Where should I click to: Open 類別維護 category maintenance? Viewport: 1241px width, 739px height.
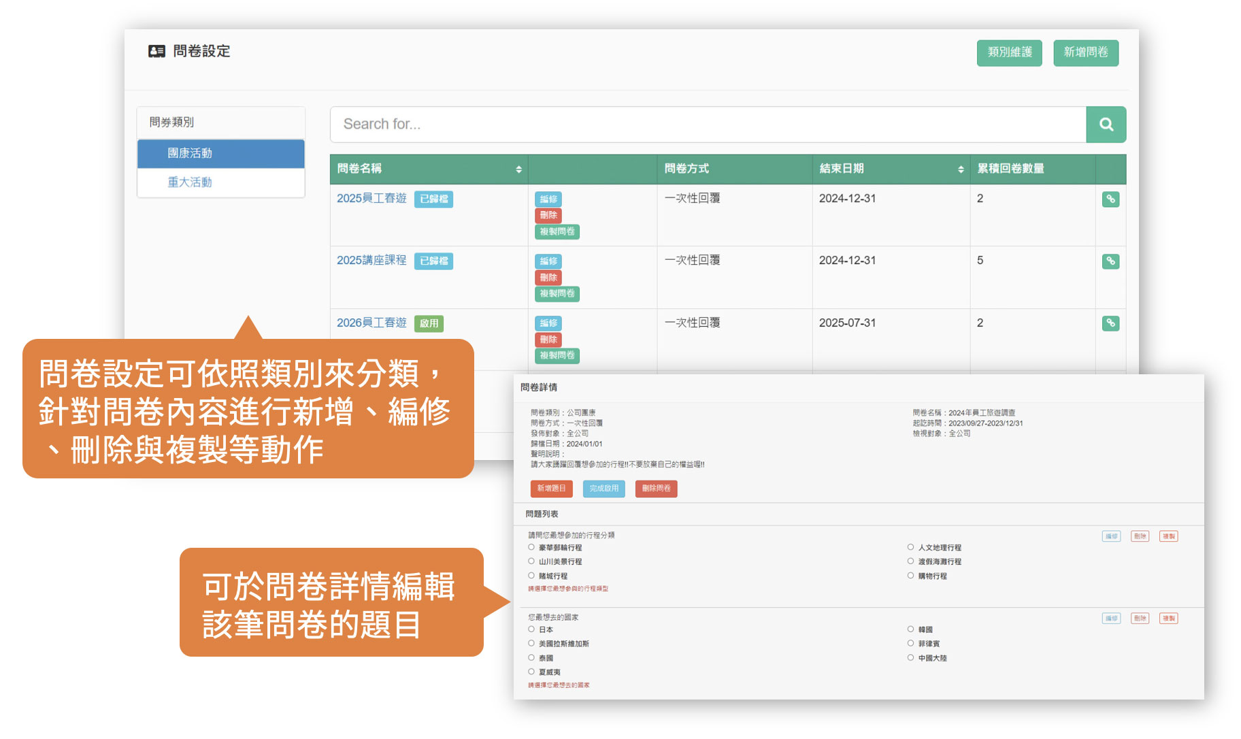1009,52
